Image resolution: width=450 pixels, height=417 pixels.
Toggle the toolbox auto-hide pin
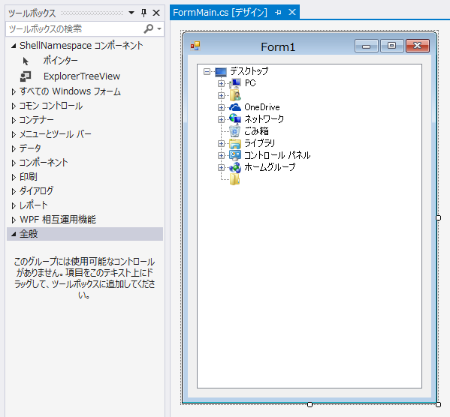(x=143, y=13)
